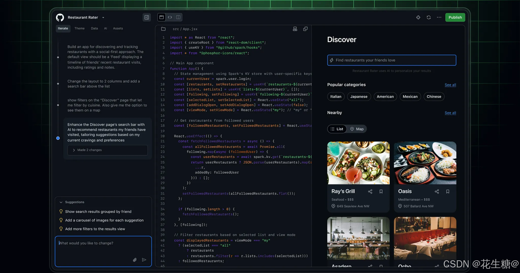This screenshot has width=520, height=273.
Task: Open the Change the layout to 2 columns prompt
Action: tap(104, 84)
